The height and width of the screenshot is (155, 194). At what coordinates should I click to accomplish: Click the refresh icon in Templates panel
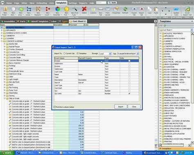165,25
